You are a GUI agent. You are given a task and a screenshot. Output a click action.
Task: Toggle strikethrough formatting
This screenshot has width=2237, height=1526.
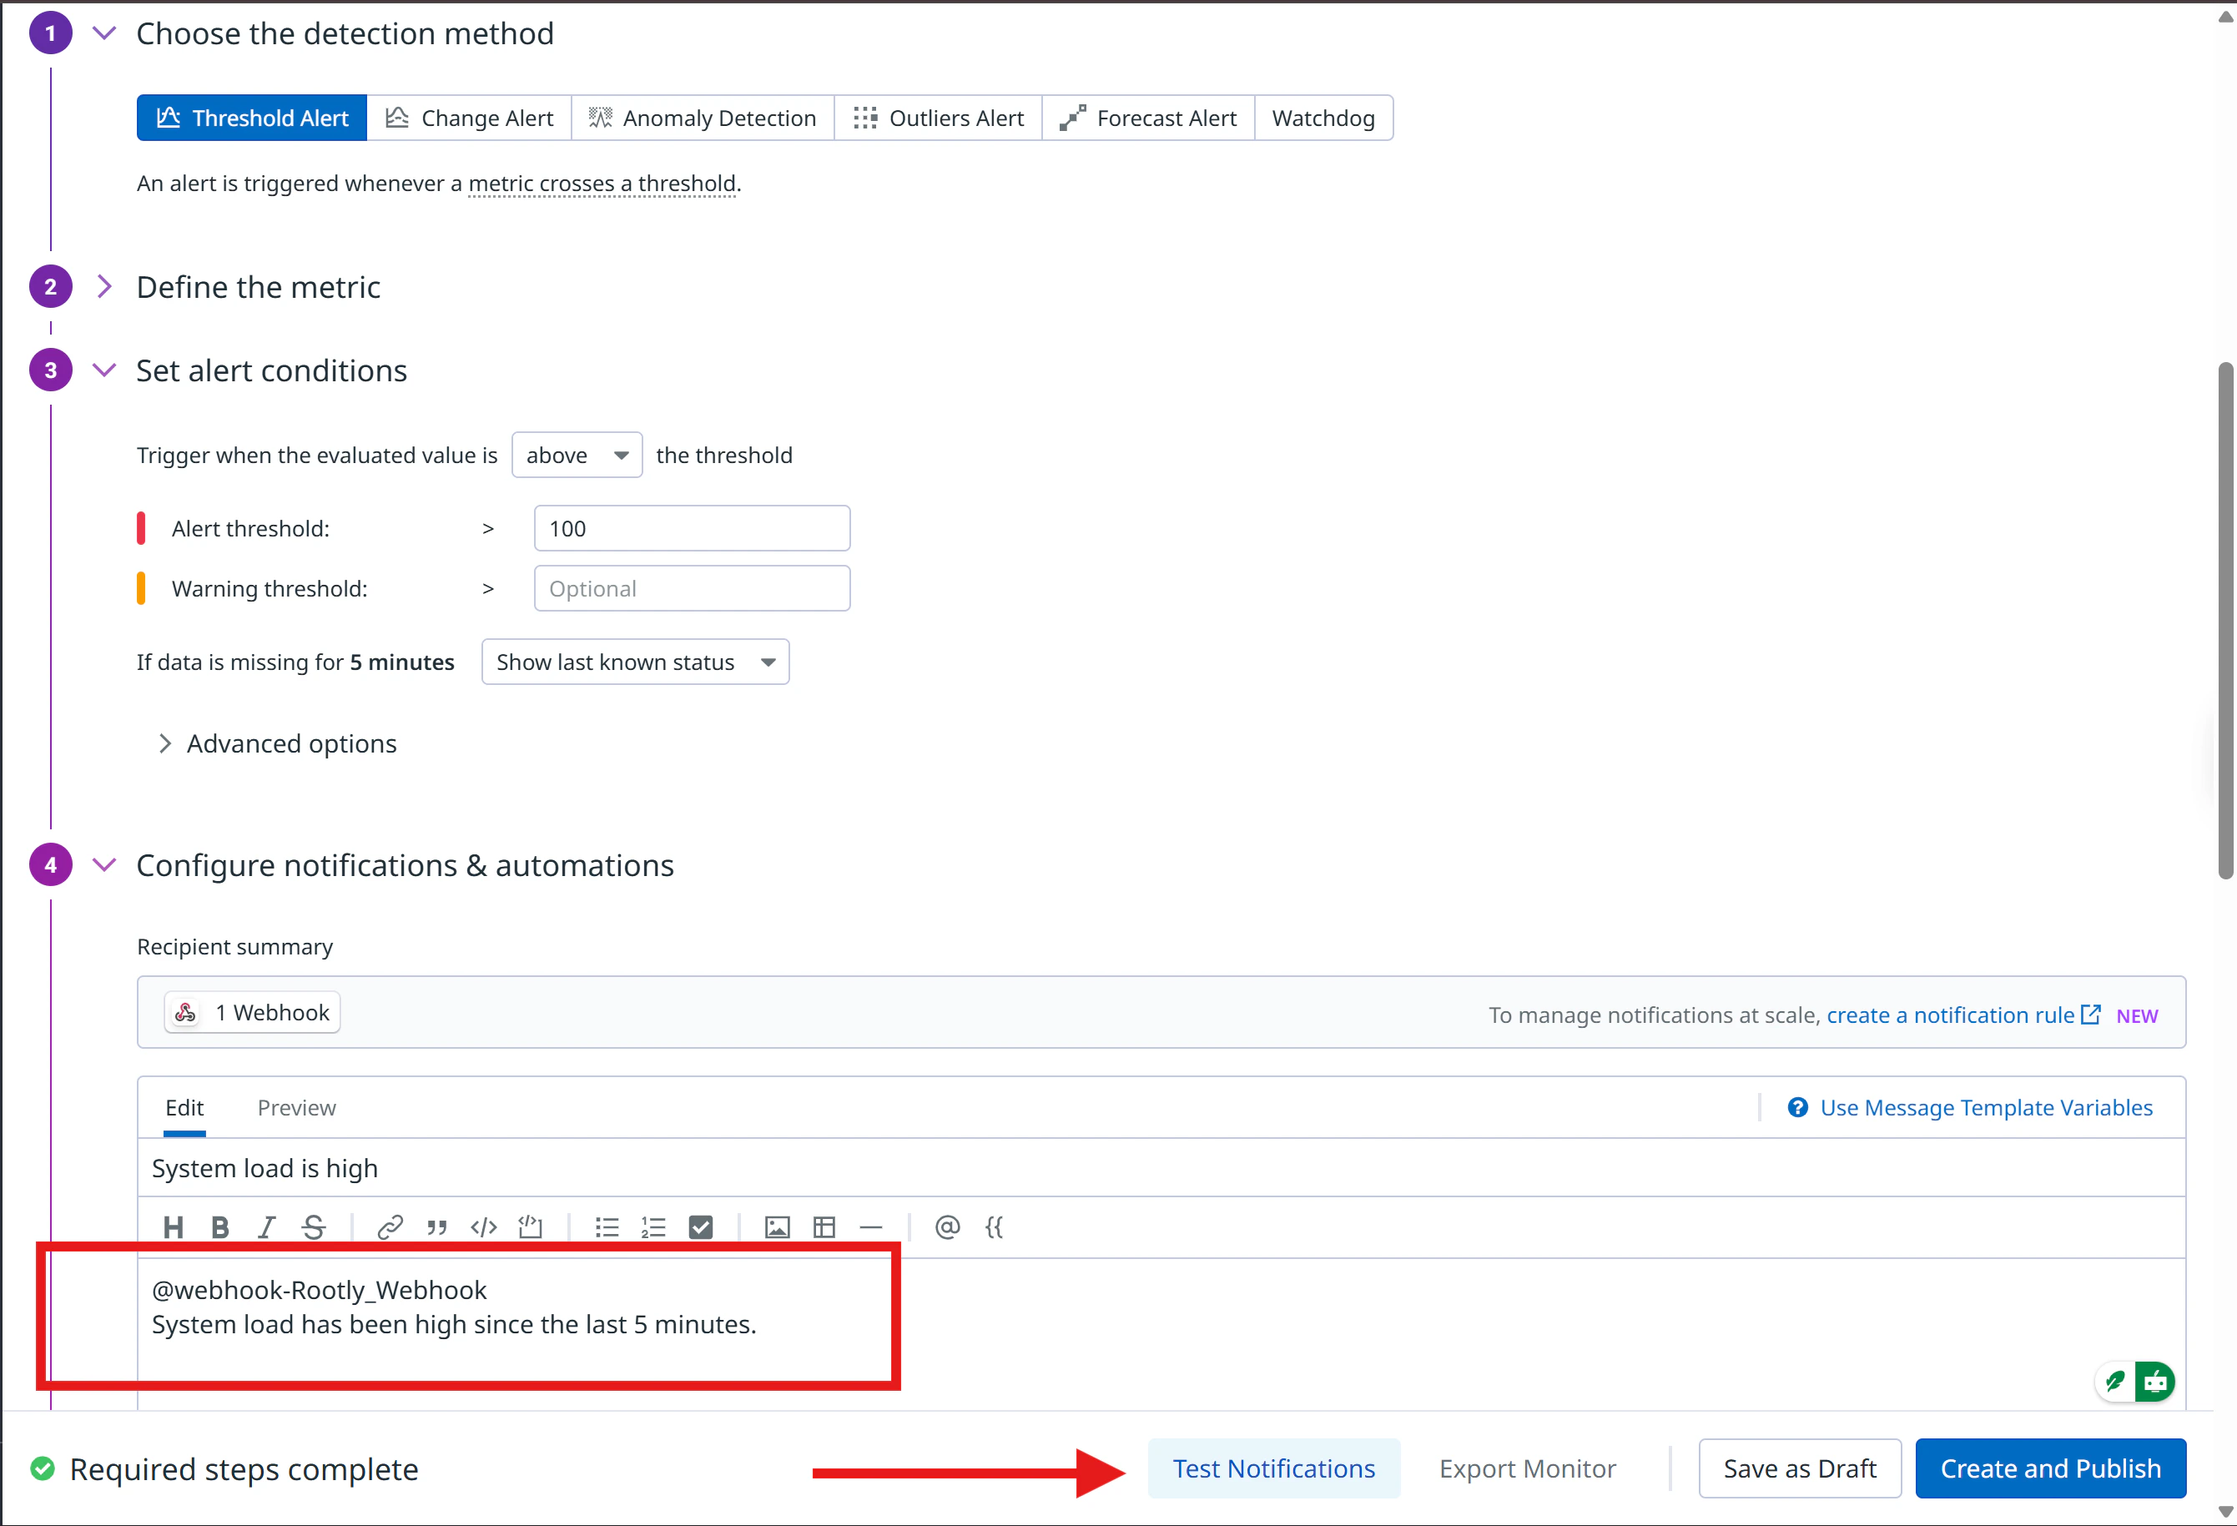314,1226
